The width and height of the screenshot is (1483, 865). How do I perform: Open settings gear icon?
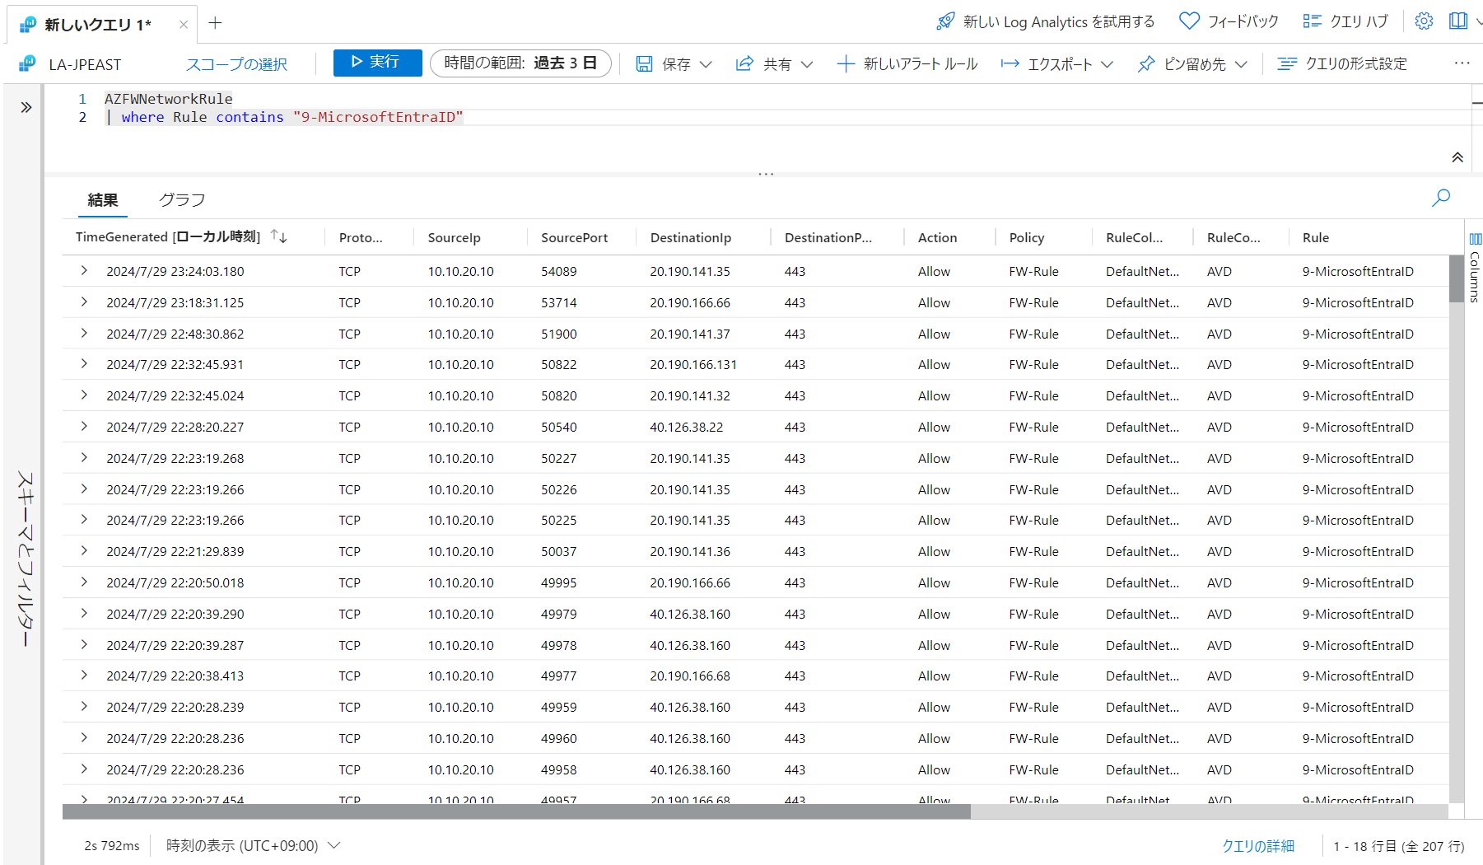click(x=1424, y=21)
